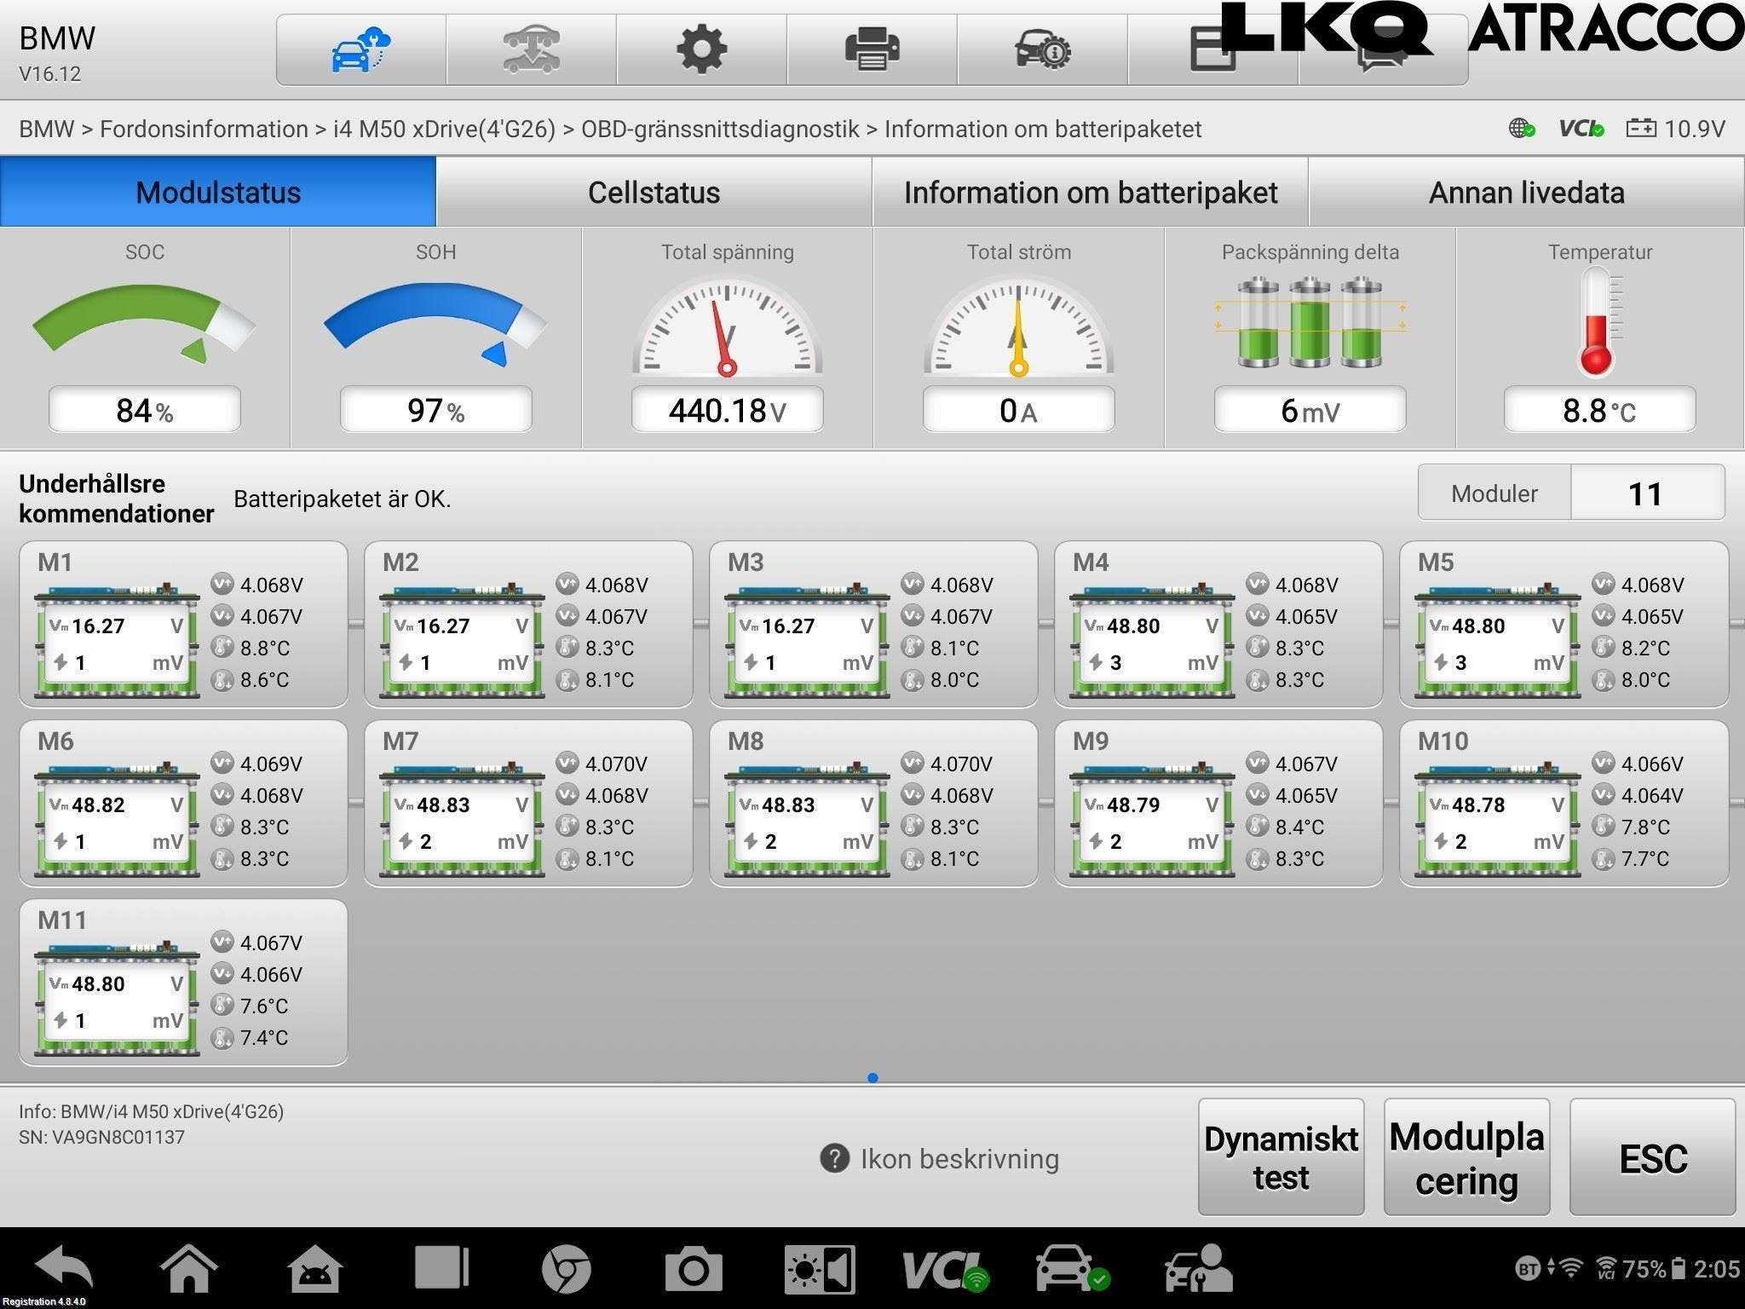The width and height of the screenshot is (1745, 1309).
Task: Switch to the Modulstatus tab
Action: (x=218, y=192)
